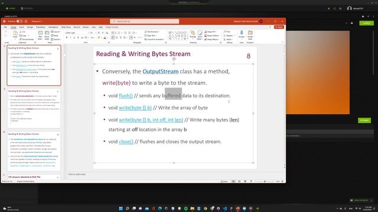Decrease the font size
Viewport: 378px width, 212px height.
(103, 33)
